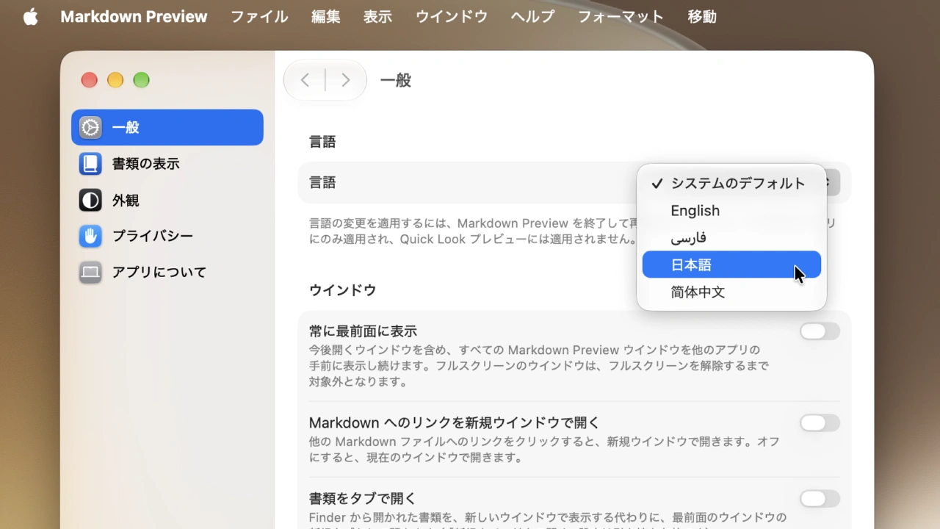
Task: Choose システムのデフォルト in language menu
Action: pyautogui.click(x=731, y=183)
